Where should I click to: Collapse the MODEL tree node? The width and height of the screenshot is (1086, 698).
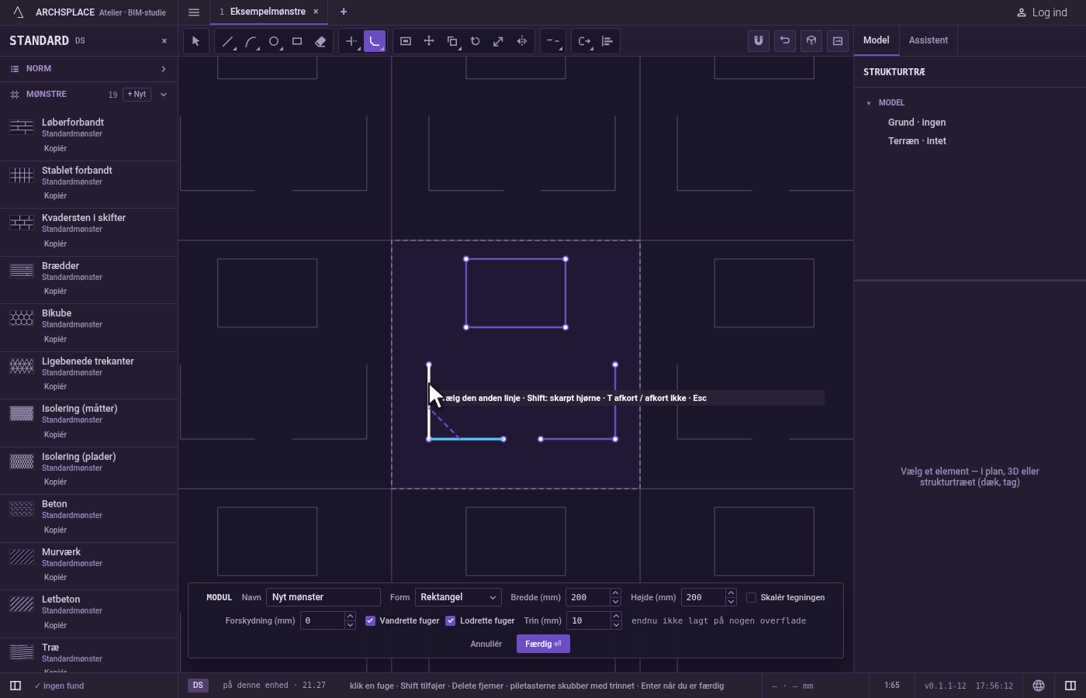pyautogui.click(x=869, y=103)
